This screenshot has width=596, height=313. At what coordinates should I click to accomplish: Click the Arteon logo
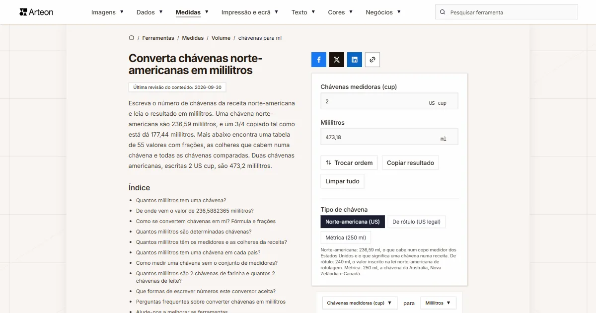point(36,12)
